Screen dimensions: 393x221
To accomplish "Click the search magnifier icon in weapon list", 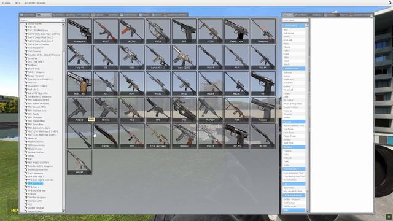I will click(x=63, y=20).
